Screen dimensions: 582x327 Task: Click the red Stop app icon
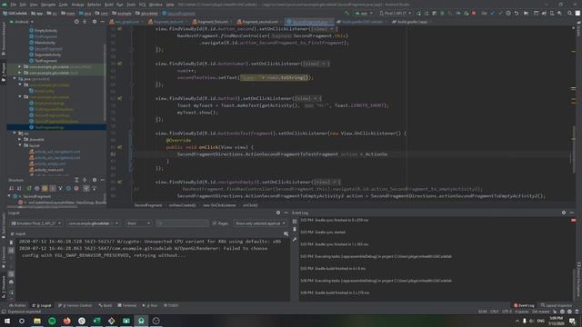tap(474, 14)
